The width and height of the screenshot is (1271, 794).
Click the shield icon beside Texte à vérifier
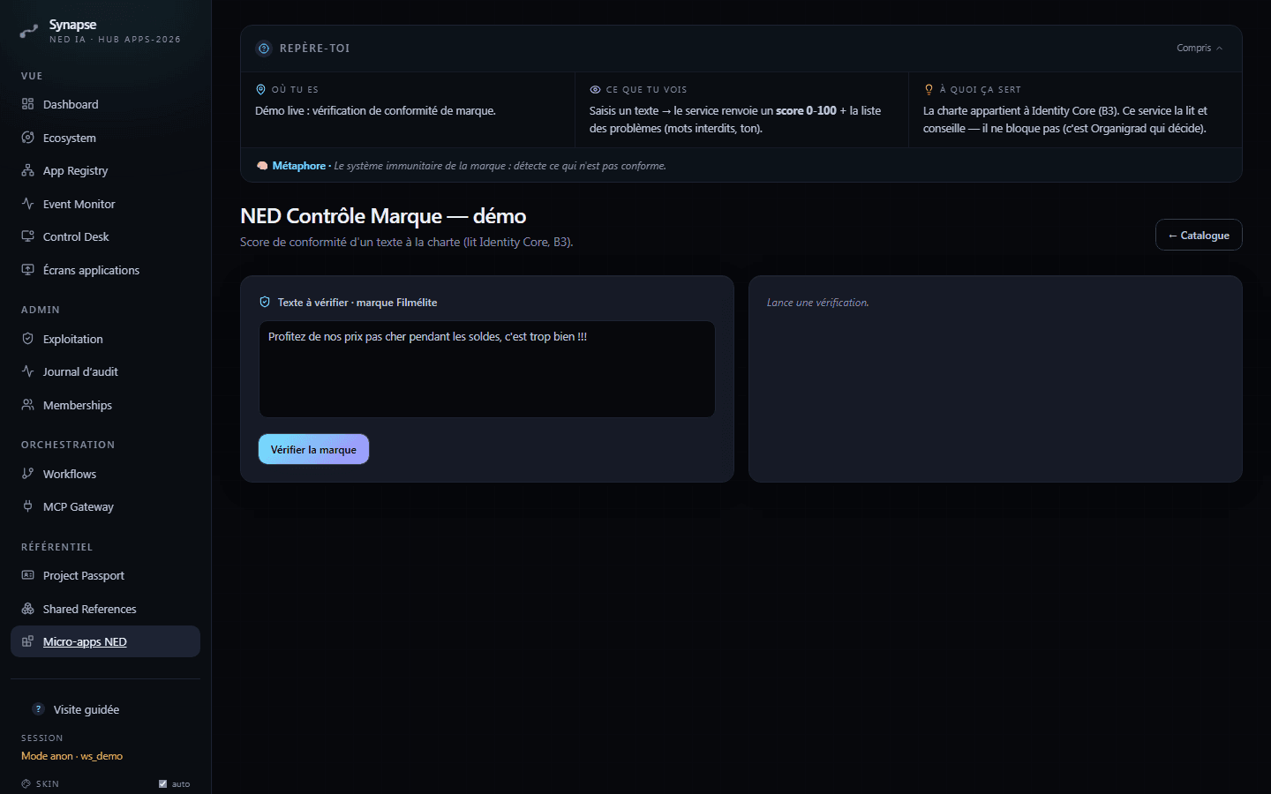(265, 302)
